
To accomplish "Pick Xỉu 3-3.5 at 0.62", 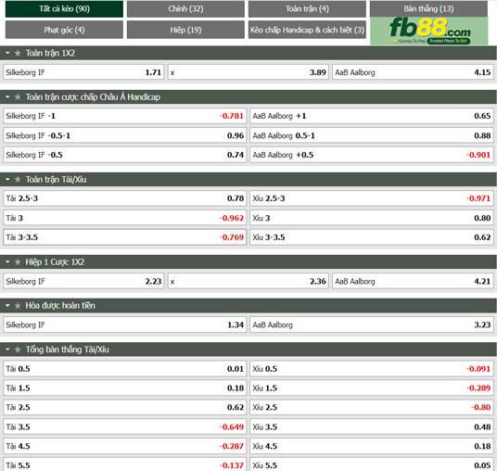I will tap(372, 237).
